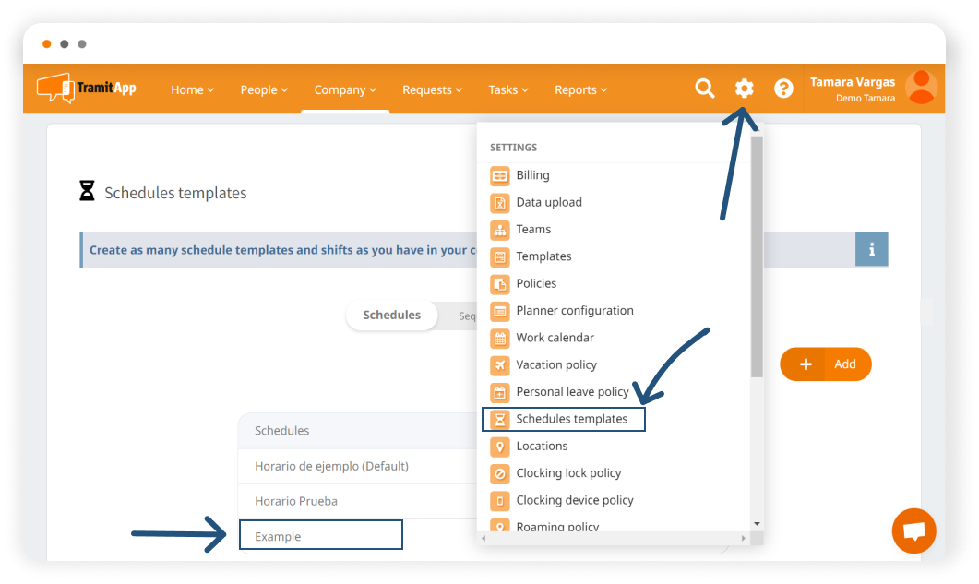The width and height of the screenshot is (979, 584).
Task: Open the search magnifier icon
Action: [x=705, y=89]
